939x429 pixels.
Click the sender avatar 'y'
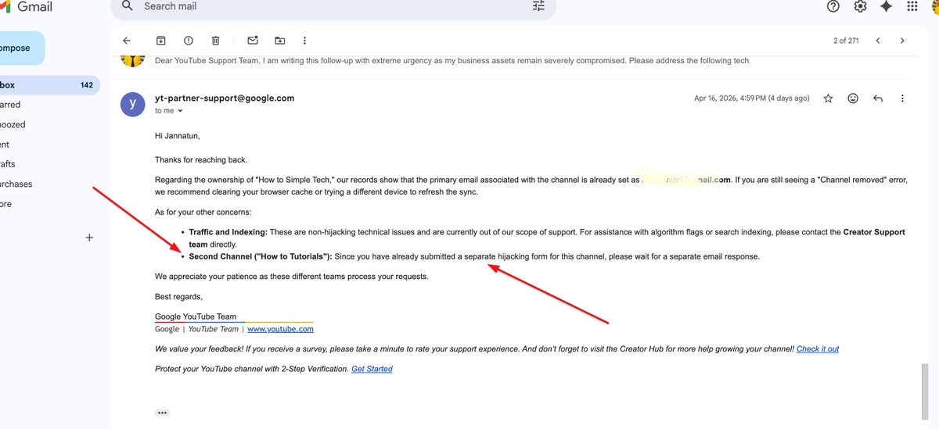click(133, 104)
